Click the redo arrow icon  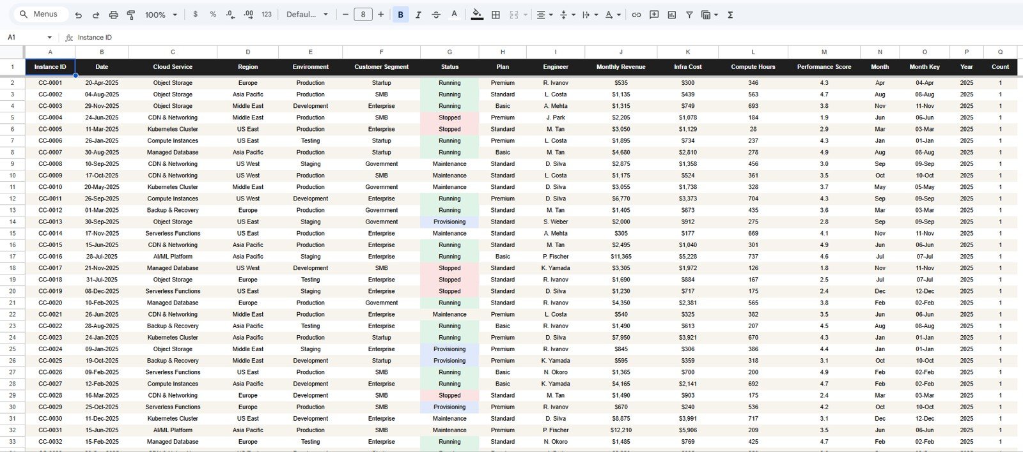pos(96,15)
